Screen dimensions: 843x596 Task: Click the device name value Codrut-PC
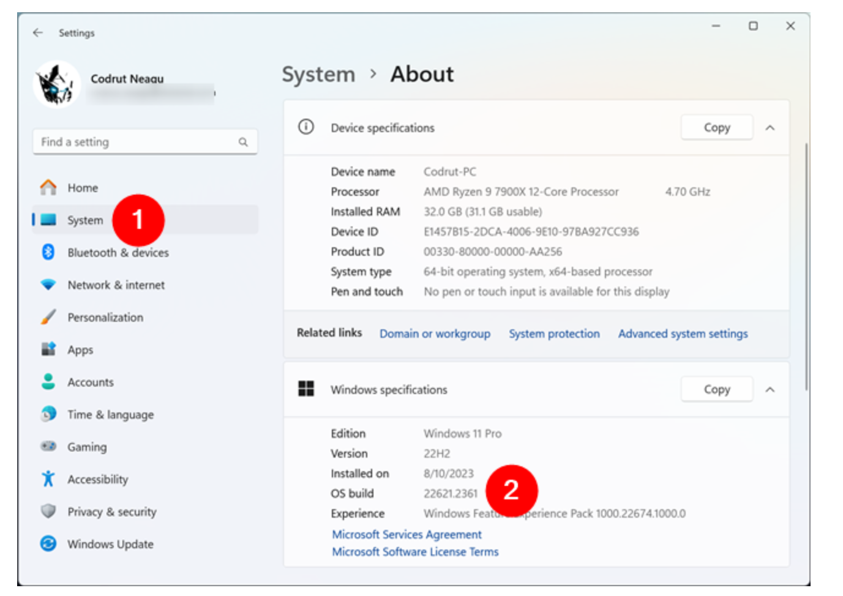coord(449,171)
